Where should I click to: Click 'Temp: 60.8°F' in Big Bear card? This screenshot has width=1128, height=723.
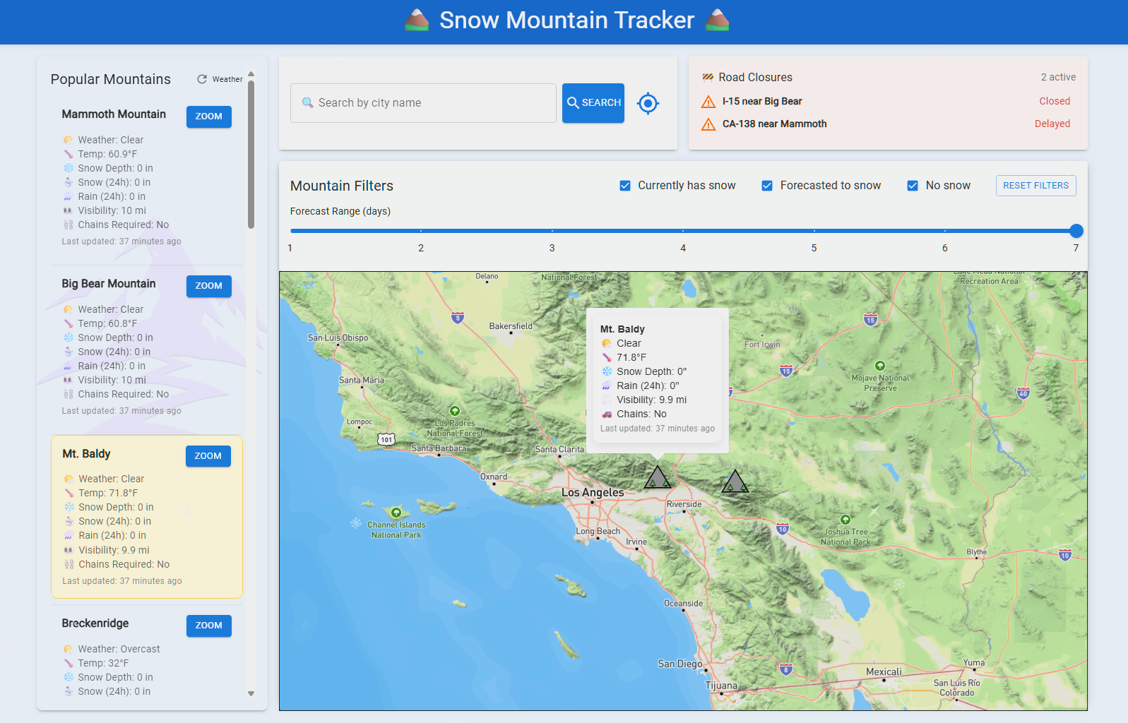point(107,323)
